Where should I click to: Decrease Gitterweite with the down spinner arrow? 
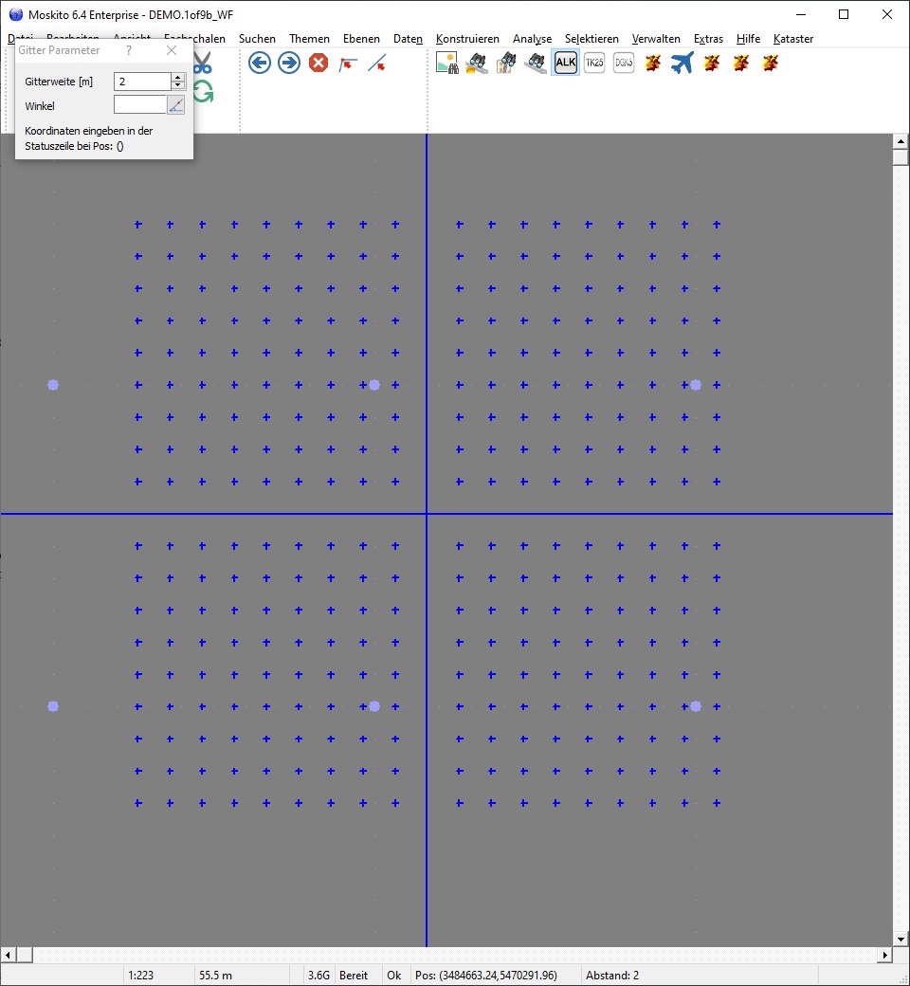177,86
